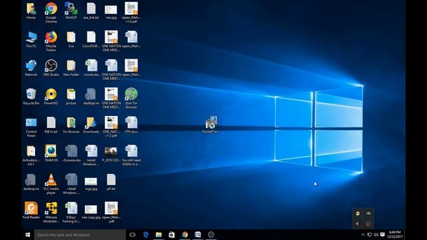Select the rajeev_Malv... v1.0.pdf file
The width and height of the screenshot is (427, 240).
point(131,12)
